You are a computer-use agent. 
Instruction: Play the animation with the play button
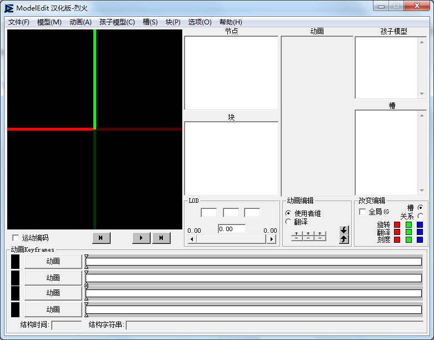pyautogui.click(x=141, y=238)
